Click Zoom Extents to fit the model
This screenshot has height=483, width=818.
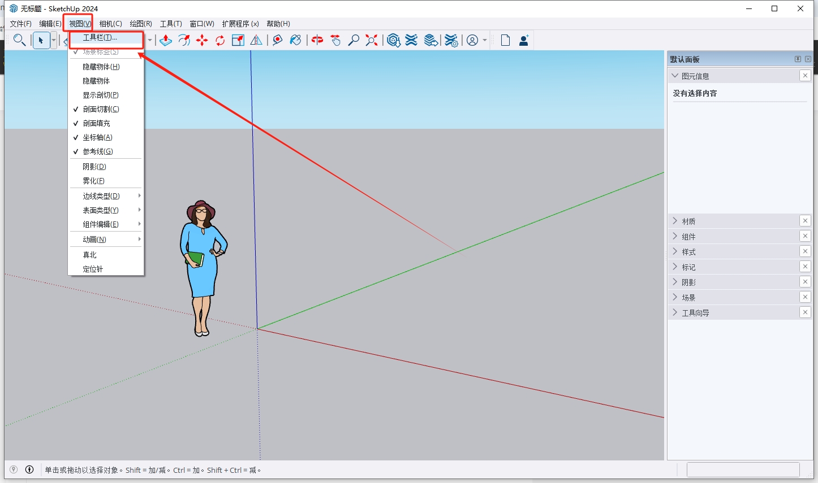click(x=371, y=40)
